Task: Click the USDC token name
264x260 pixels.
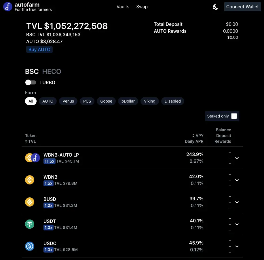Action: point(50,243)
